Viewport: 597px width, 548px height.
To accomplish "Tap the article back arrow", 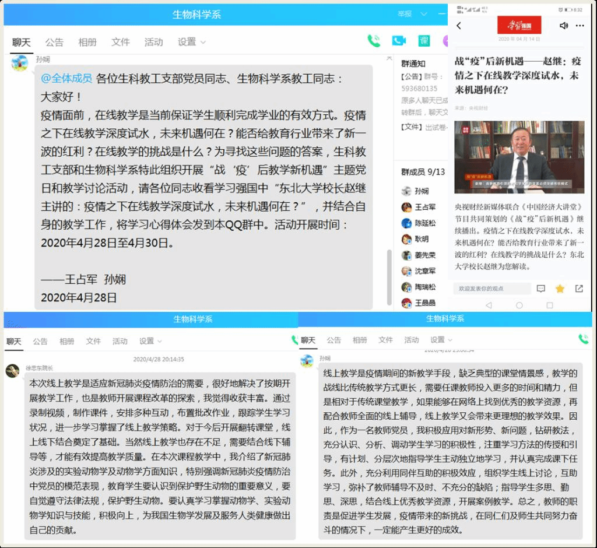I will 459,26.
